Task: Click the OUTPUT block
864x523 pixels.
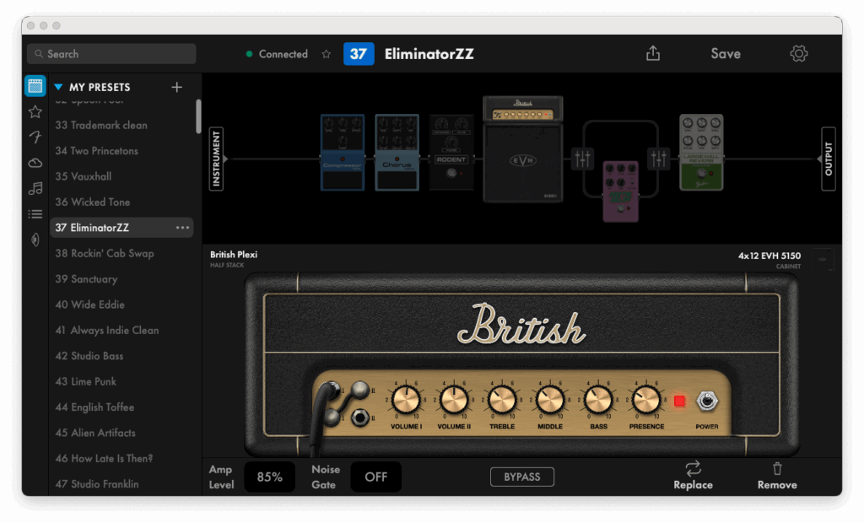Action: (x=829, y=159)
